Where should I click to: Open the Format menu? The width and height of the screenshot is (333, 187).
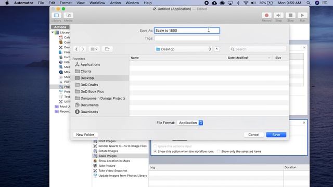66,3
